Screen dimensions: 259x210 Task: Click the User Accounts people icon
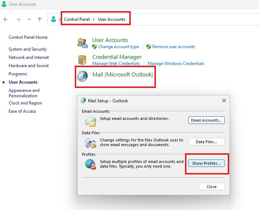[83, 43]
